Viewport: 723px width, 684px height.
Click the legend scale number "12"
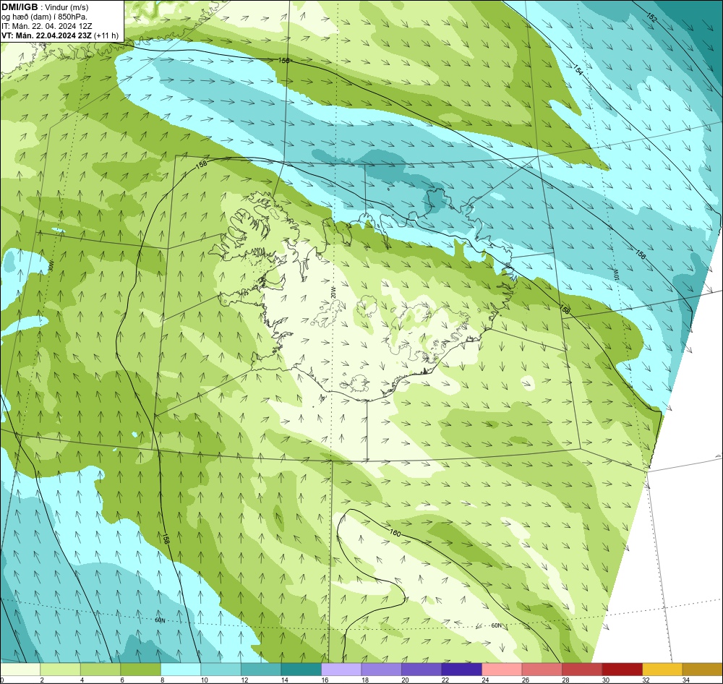tap(244, 680)
